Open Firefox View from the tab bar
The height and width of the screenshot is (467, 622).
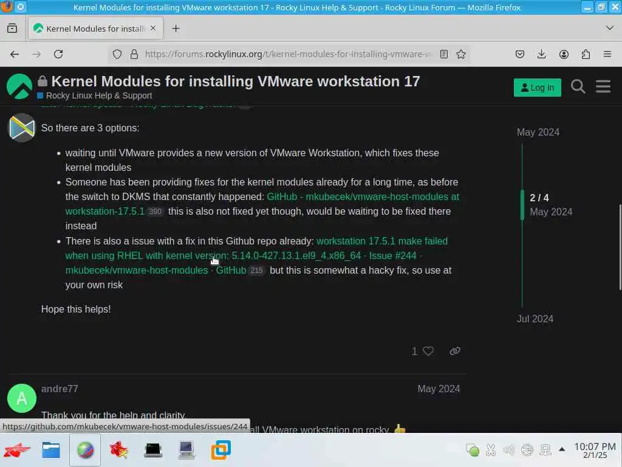pyautogui.click(x=12, y=28)
